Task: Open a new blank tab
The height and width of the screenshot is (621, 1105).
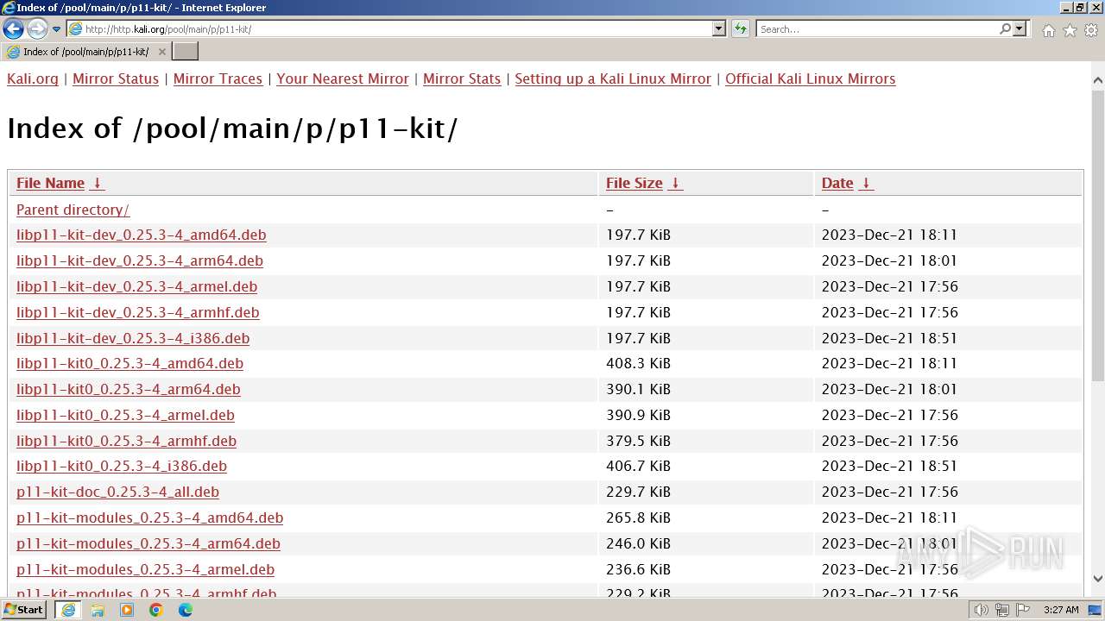Action: click(x=186, y=52)
